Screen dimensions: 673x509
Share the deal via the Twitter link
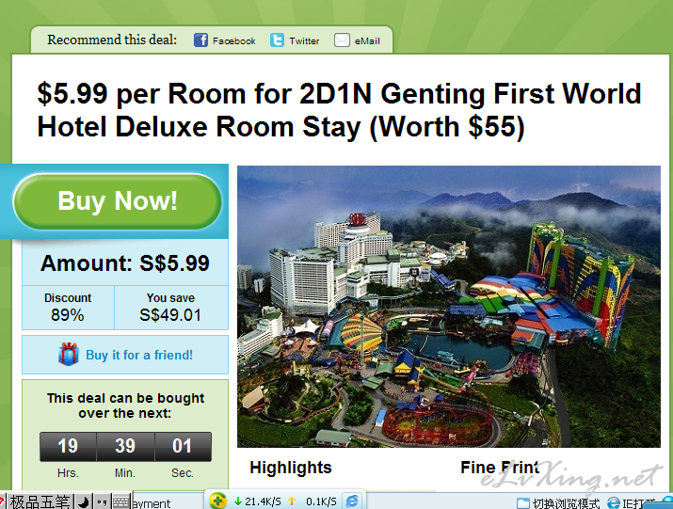click(x=304, y=40)
